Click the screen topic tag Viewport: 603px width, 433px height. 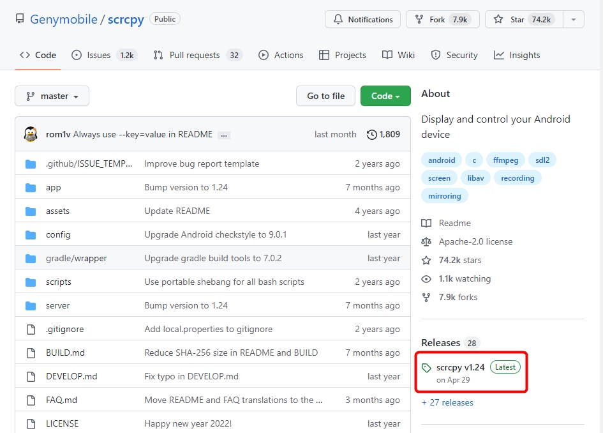(439, 178)
